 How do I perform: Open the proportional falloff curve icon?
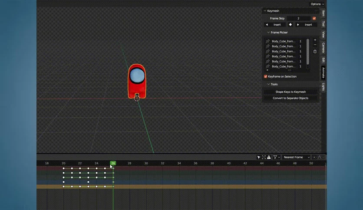(x=320, y=157)
